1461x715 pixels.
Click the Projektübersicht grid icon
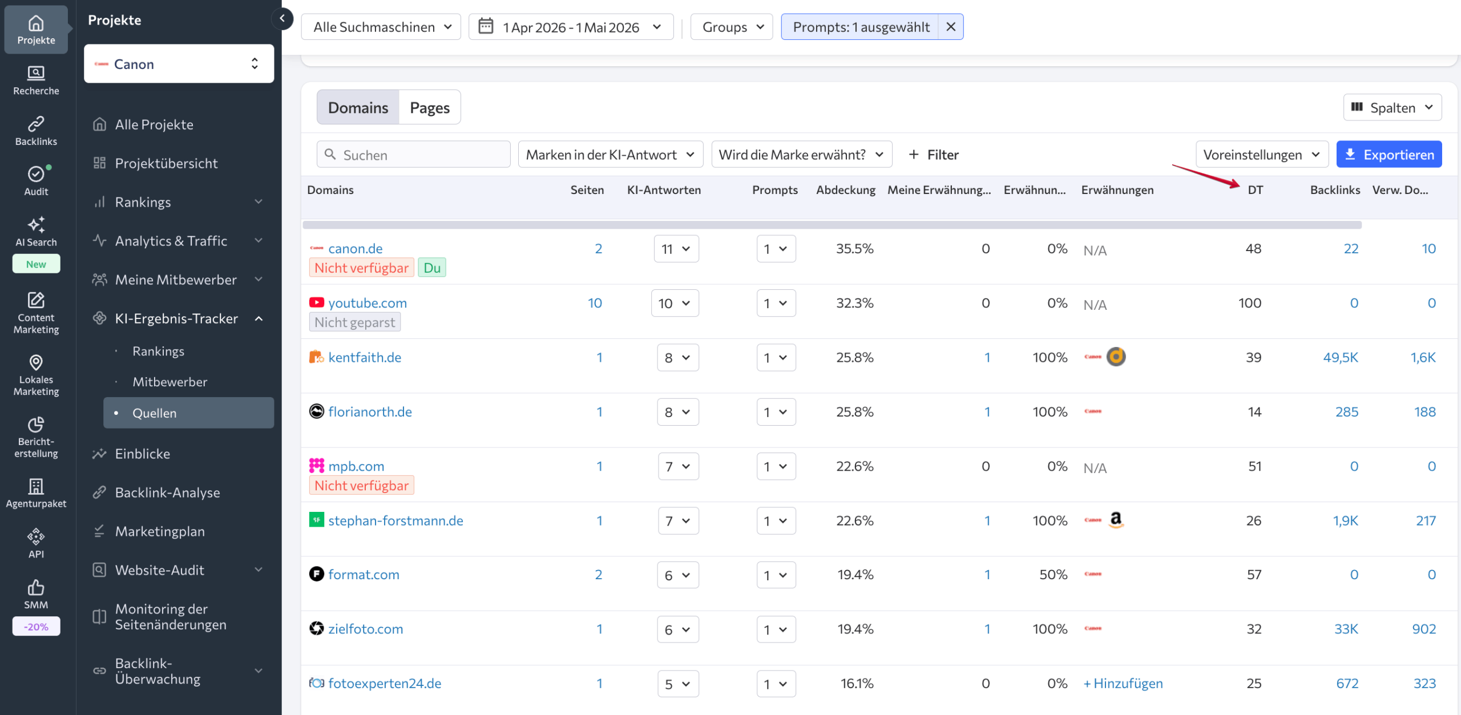pyautogui.click(x=99, y=163)
